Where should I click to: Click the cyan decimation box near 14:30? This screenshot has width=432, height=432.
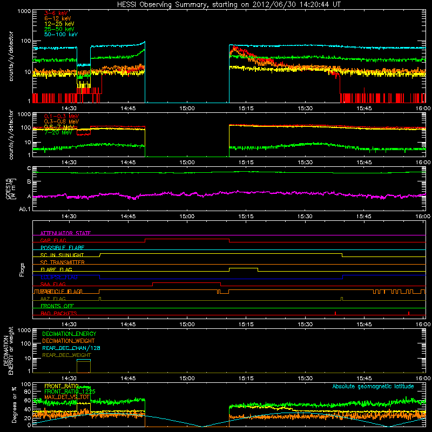tap(84, 366)
